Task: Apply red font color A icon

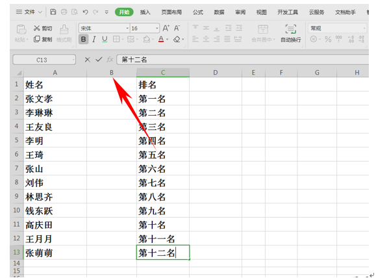Action: [161, 39]
